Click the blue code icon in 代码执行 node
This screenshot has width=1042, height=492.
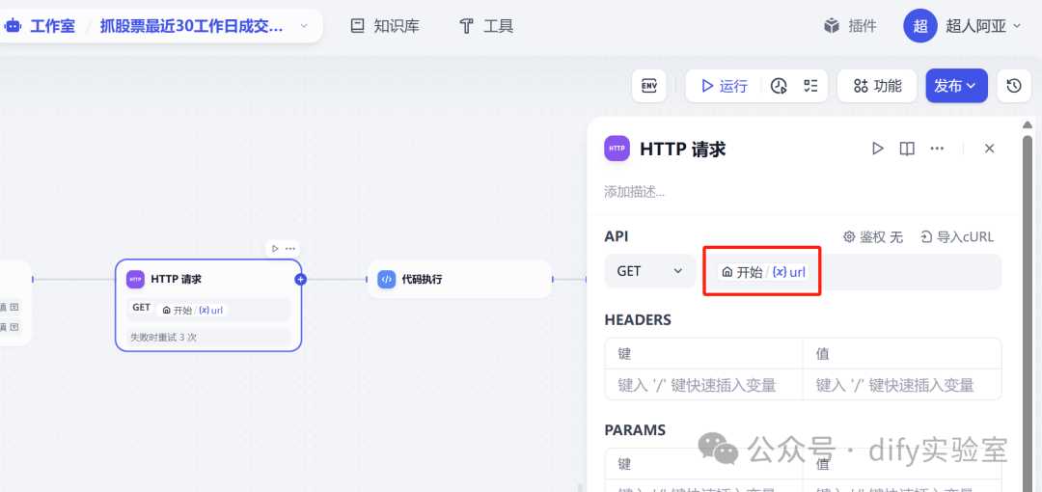[x=387, y=279]
